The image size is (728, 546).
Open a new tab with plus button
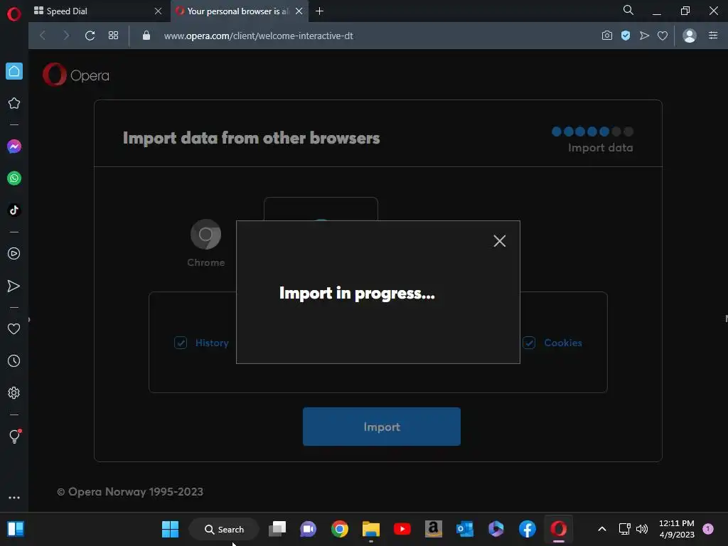(319, 11)
